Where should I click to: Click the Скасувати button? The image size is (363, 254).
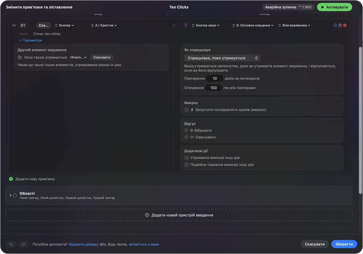pyautogui.click(x=315, y=244)
